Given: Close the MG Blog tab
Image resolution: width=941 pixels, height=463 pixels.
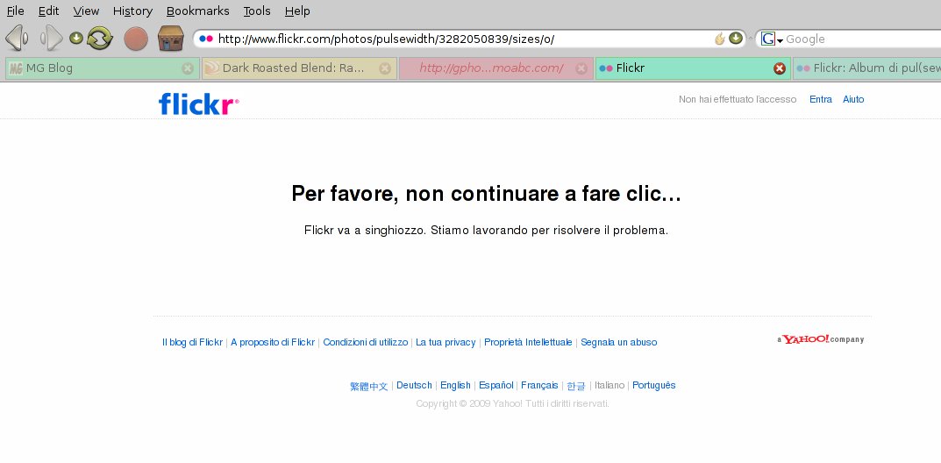Looking at the screenshot, I should click(x=188, y=68).
